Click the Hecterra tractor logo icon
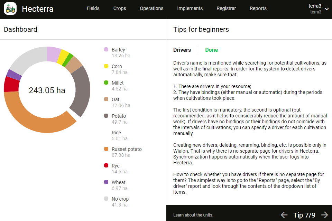The image size is (332, 221). coord(10,9)
